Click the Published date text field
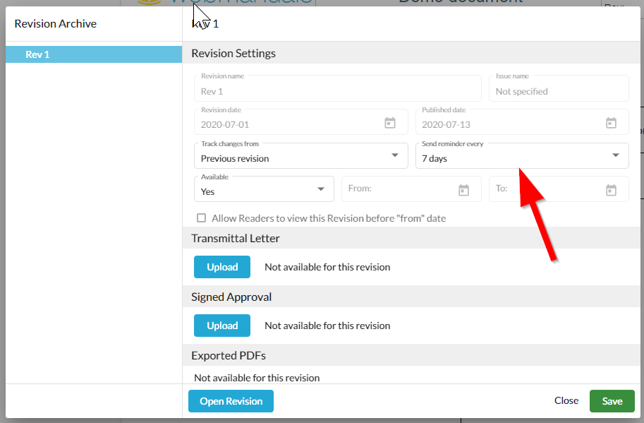 pyautogui.click(x=508, y=124)
